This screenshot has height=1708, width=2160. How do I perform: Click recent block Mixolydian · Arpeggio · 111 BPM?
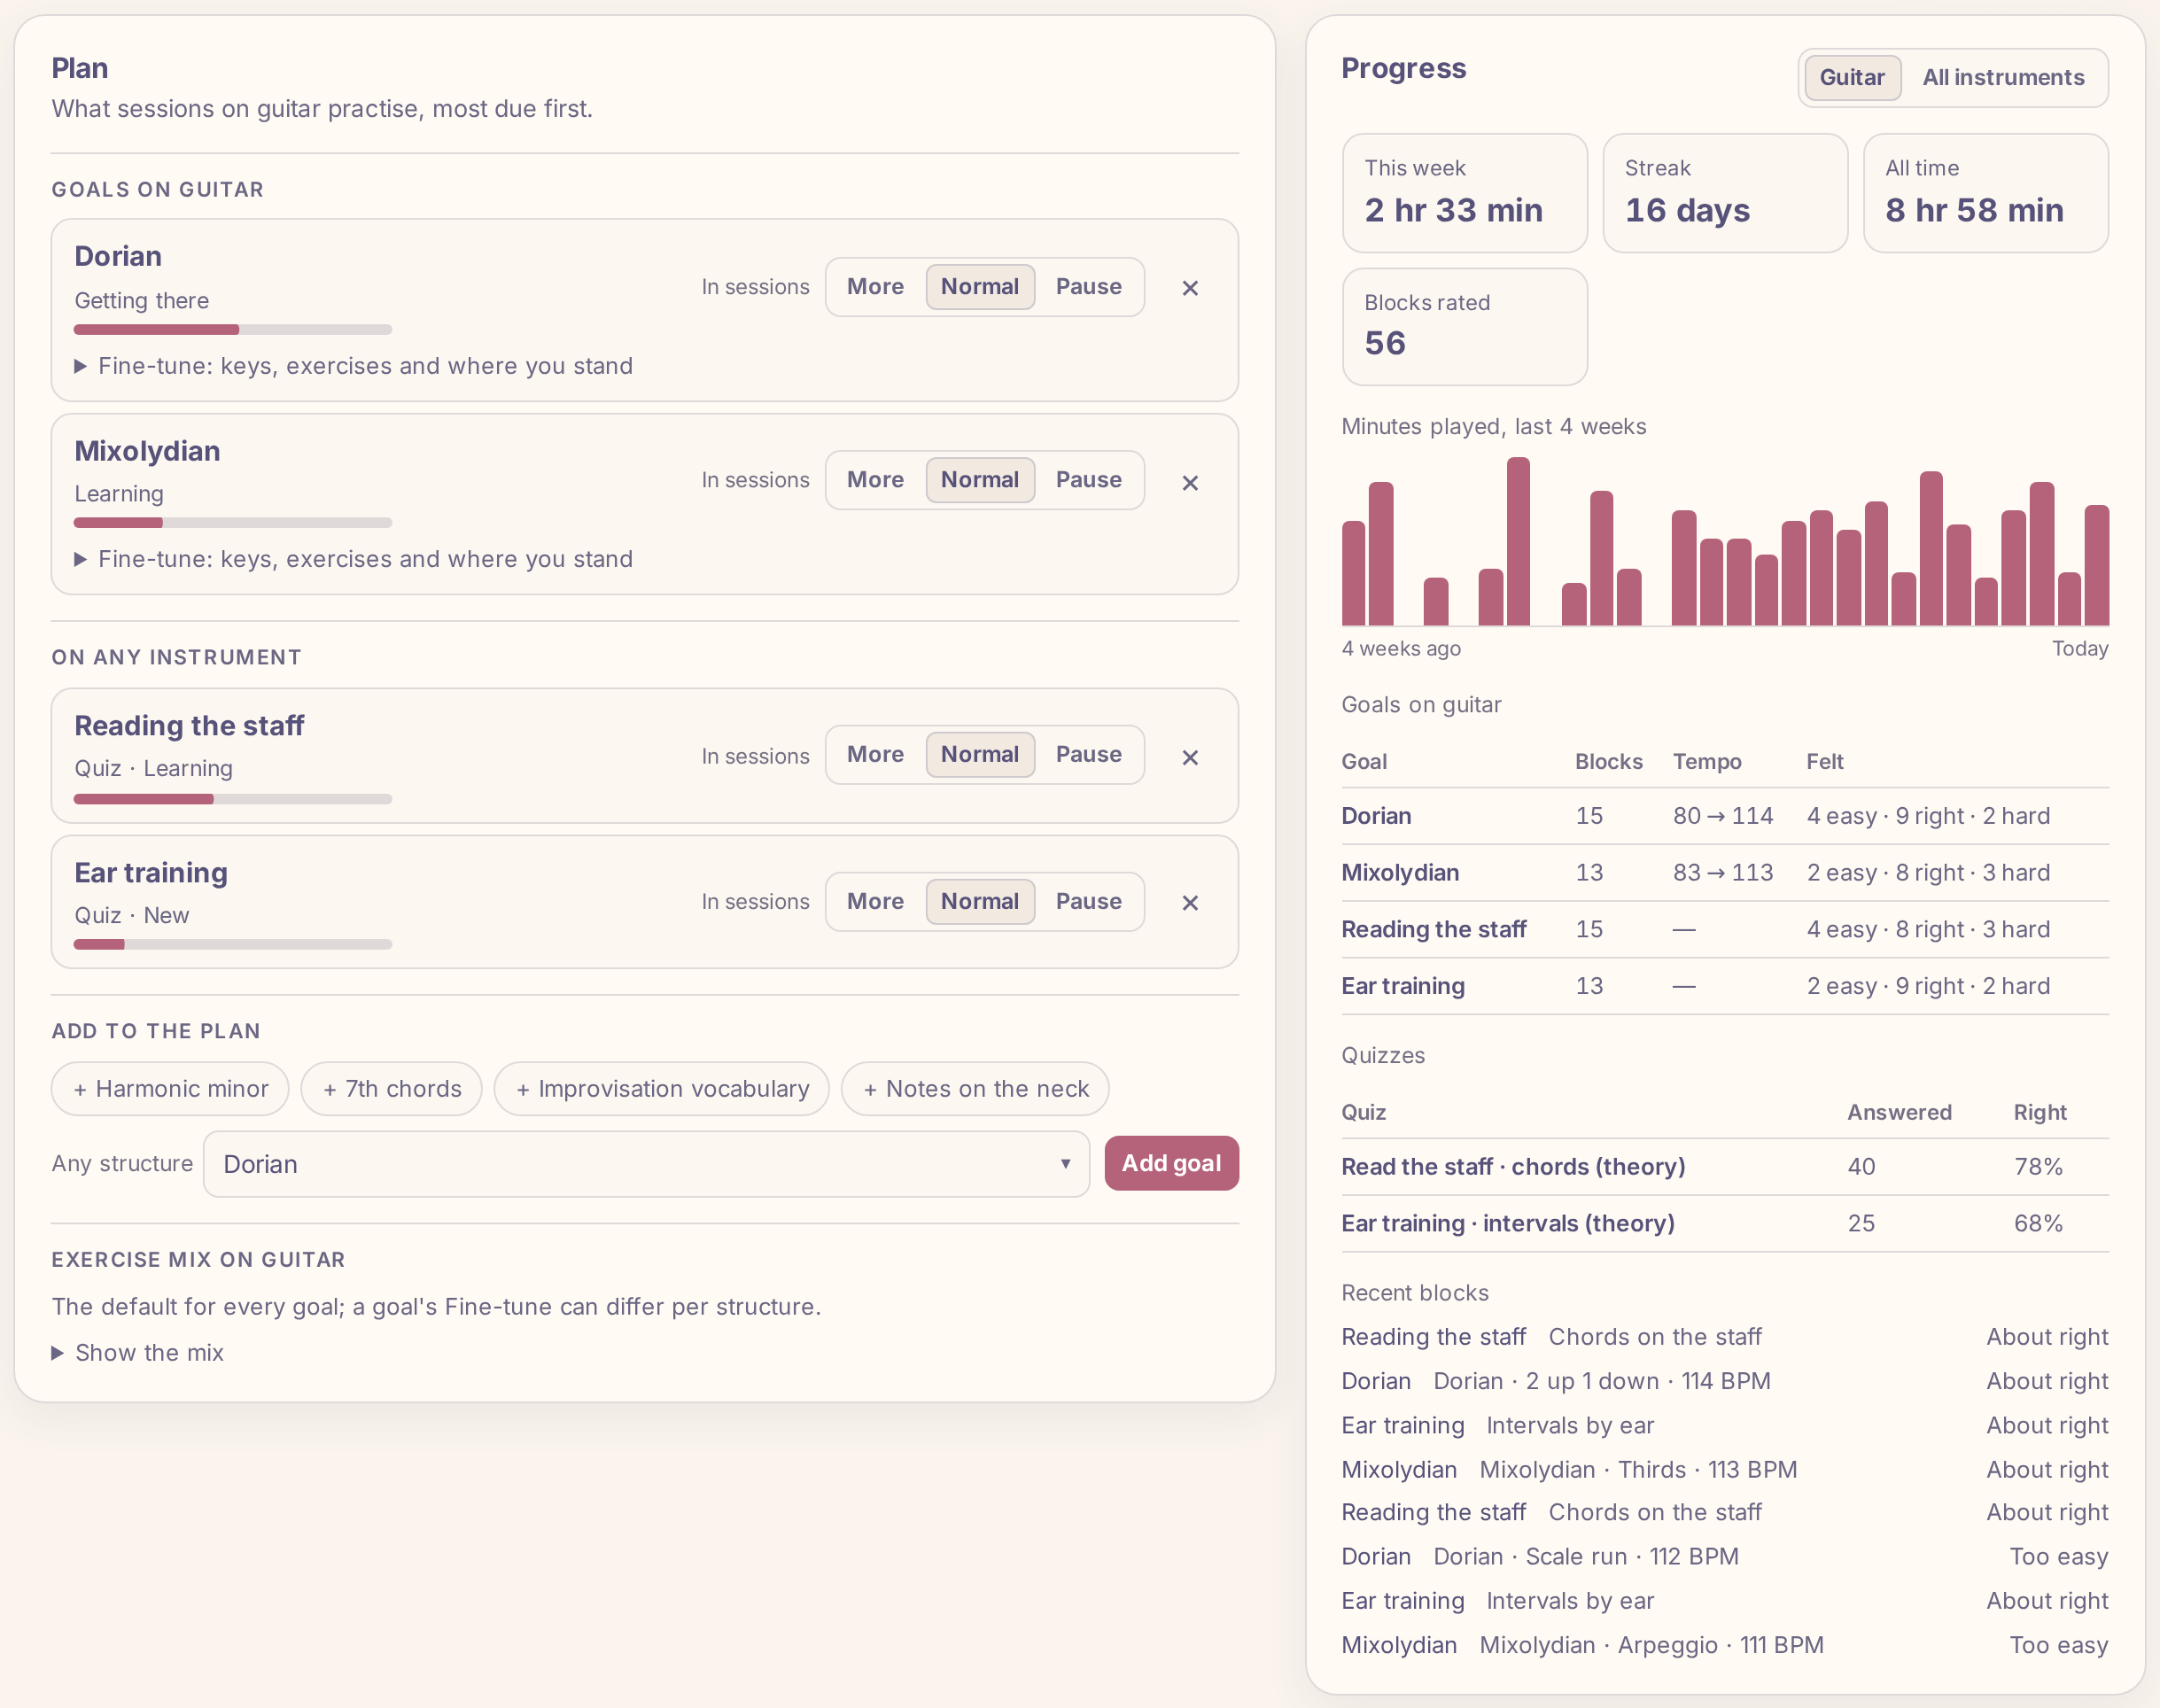1725,1646
